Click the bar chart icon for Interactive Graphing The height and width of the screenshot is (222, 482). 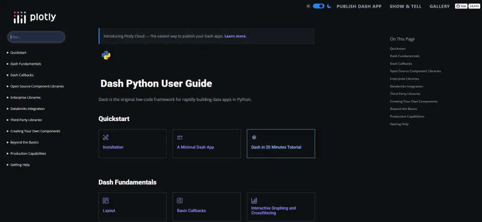(x=254, y=201)
